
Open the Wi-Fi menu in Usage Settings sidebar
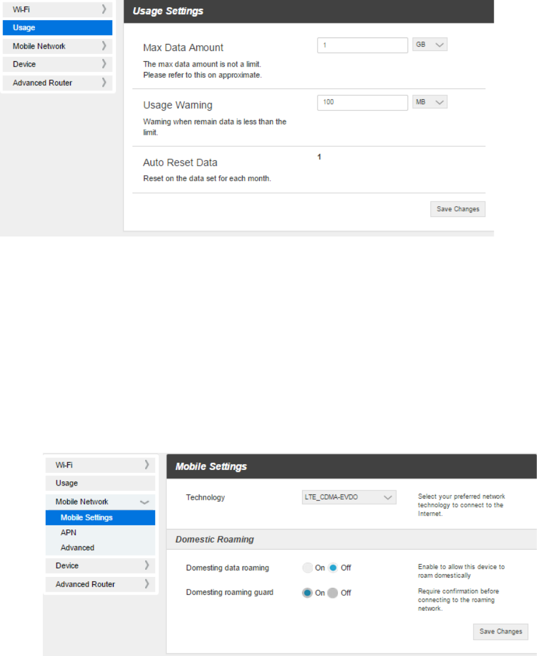coord(57,9)
